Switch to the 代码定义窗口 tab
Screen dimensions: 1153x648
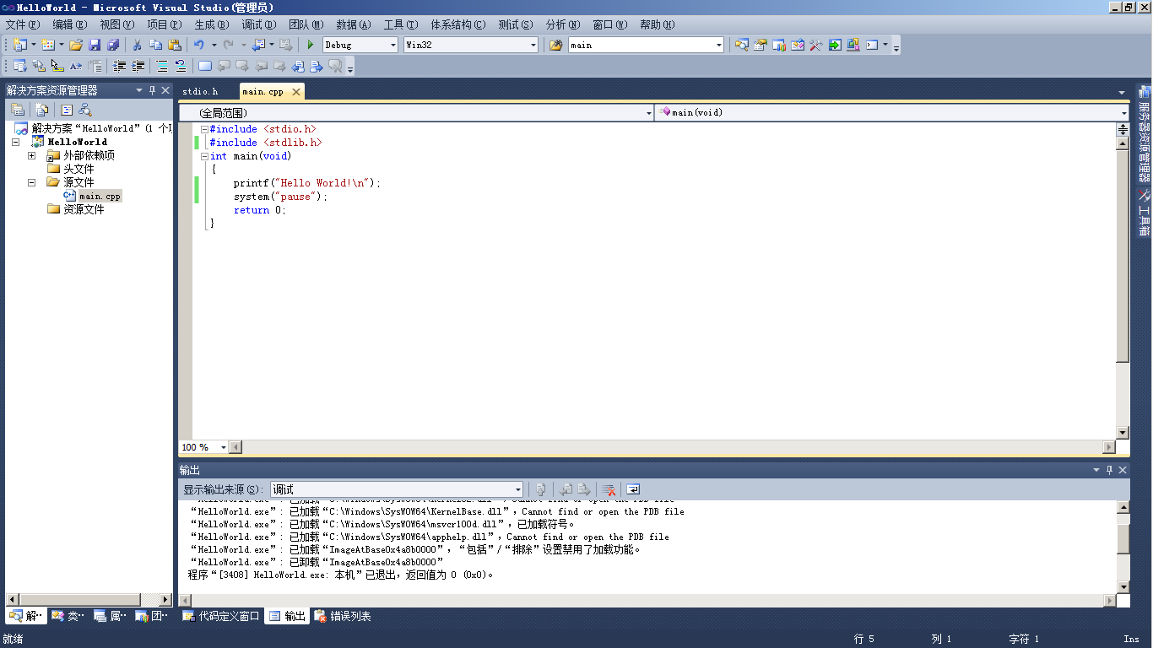[x=221, y=616]
